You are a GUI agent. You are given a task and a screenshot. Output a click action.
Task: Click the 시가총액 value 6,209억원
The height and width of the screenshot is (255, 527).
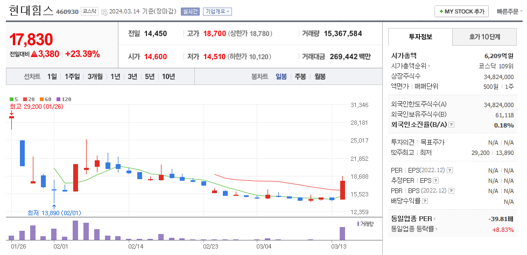click(x=499, y=56)
